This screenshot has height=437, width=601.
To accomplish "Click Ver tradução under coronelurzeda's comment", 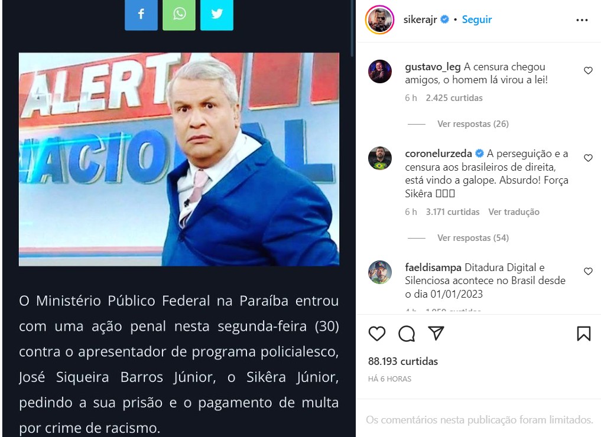I will click(x=514, y=212).
